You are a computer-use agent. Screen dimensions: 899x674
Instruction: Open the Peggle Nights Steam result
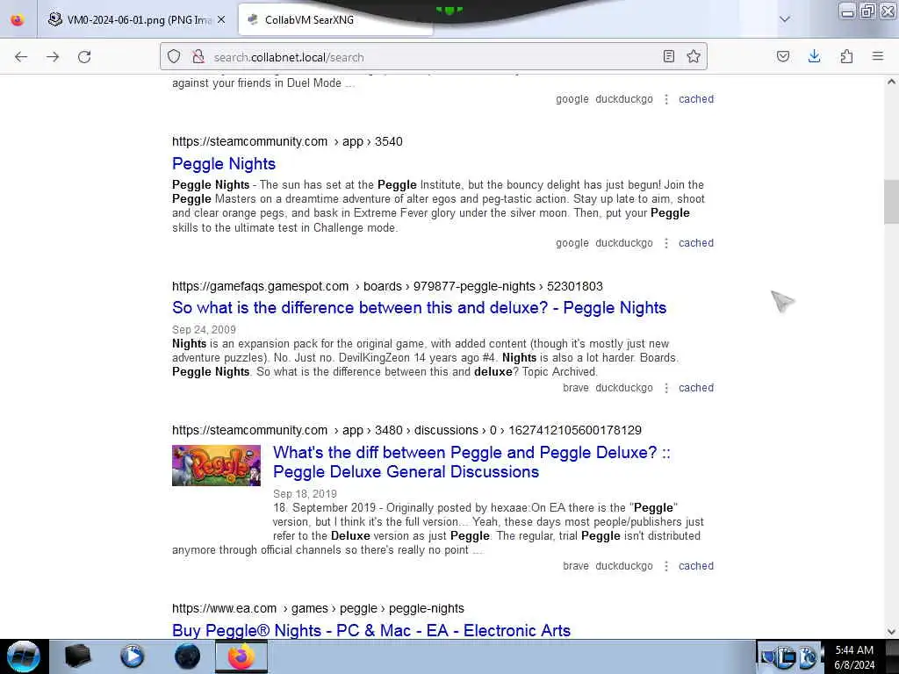(x=224, y=164)
